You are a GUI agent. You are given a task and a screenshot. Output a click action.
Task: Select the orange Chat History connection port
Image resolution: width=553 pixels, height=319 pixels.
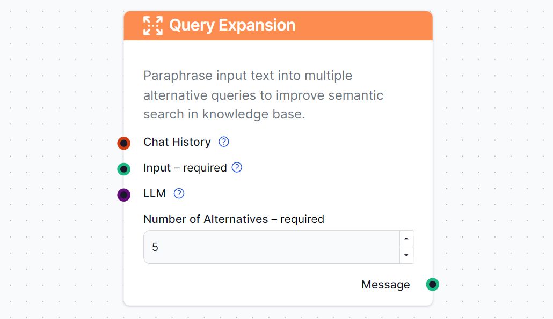coord(124,143)
